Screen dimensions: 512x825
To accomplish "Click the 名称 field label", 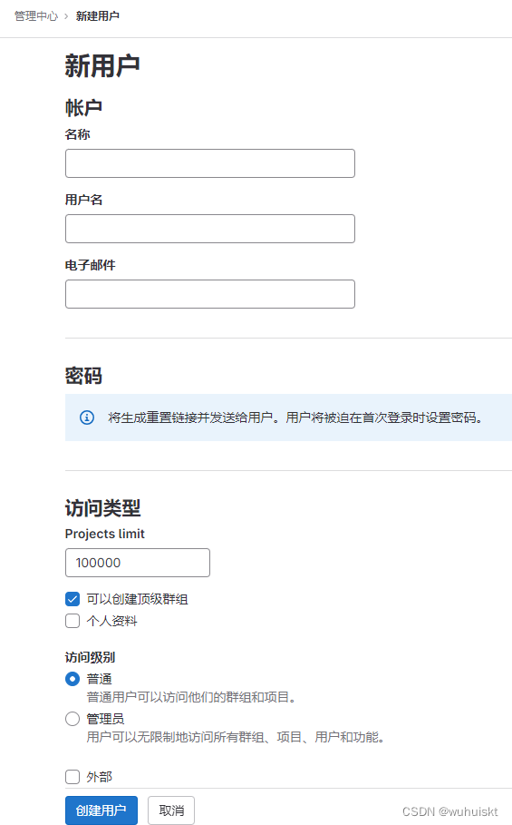I will coord(78,134).
